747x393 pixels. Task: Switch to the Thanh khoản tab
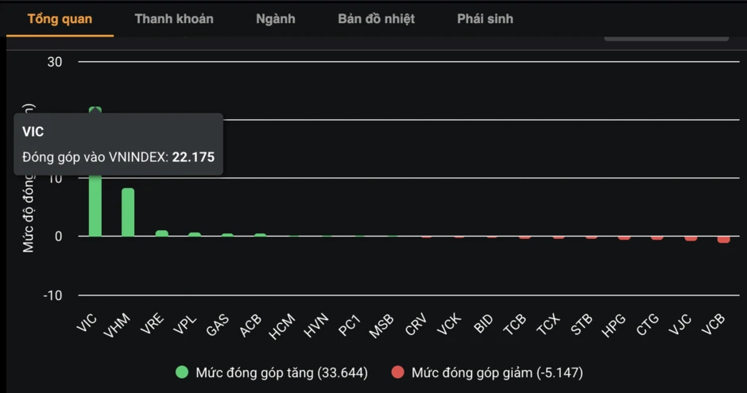coord(174,19)
